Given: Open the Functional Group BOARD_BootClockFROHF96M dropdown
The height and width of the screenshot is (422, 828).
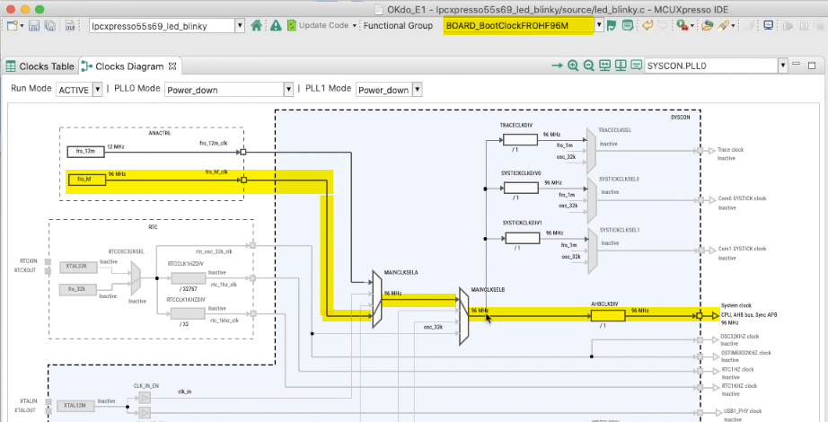Looking at the screenshot, I should pyautogui.click(x=598, y=26).
